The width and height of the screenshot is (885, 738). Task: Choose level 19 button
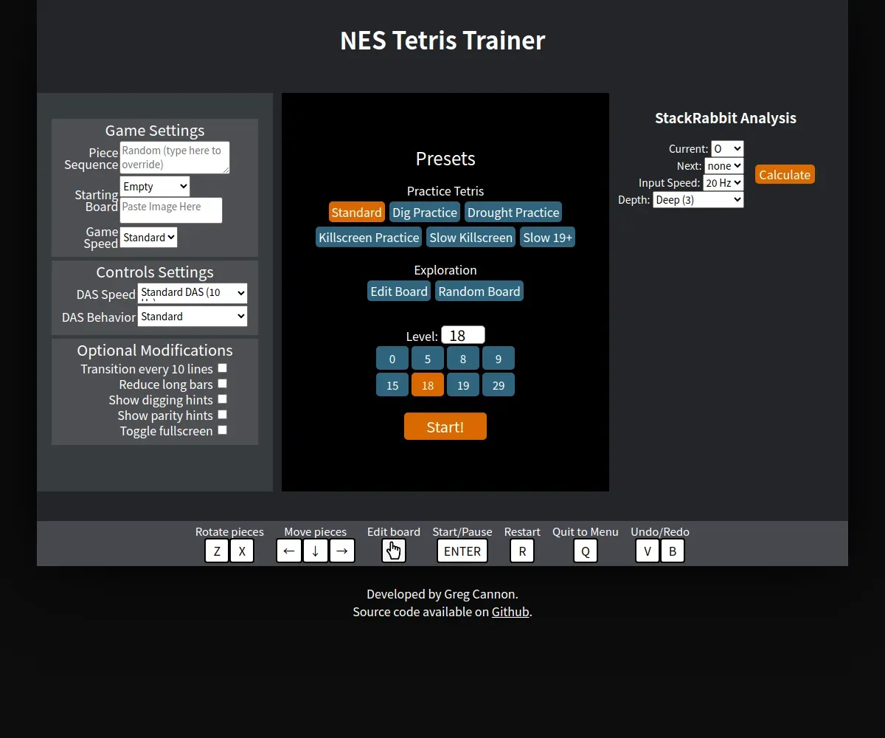[463, 385]
